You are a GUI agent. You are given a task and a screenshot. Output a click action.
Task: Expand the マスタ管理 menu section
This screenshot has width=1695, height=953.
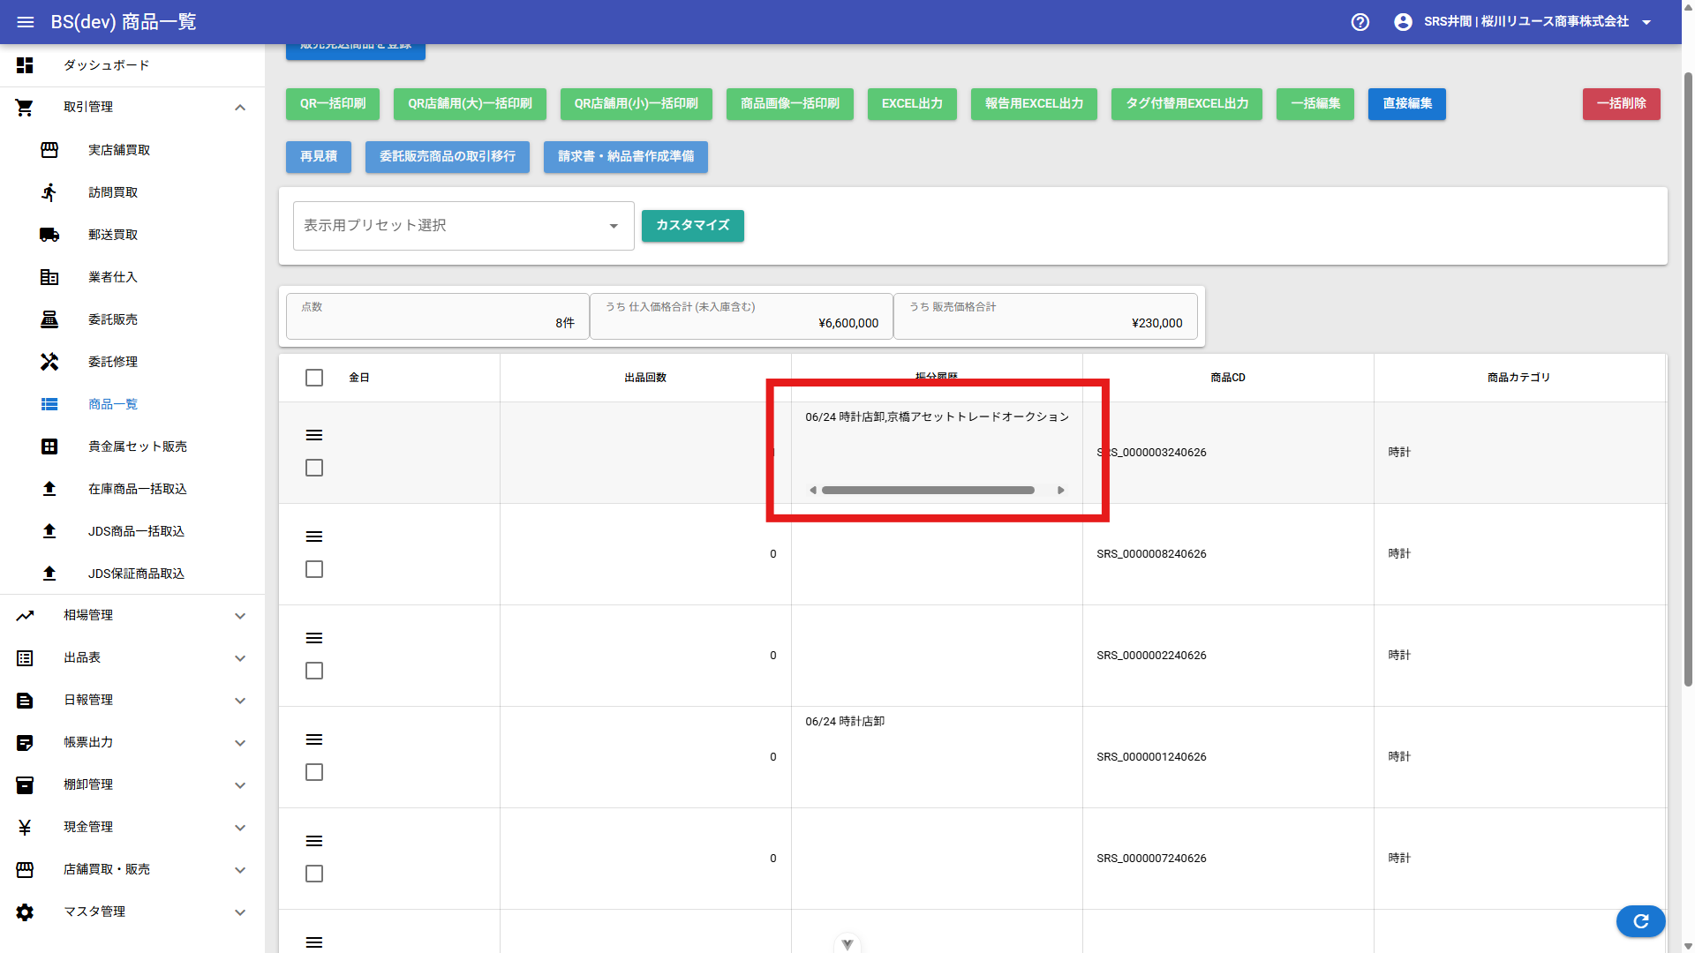240,912
